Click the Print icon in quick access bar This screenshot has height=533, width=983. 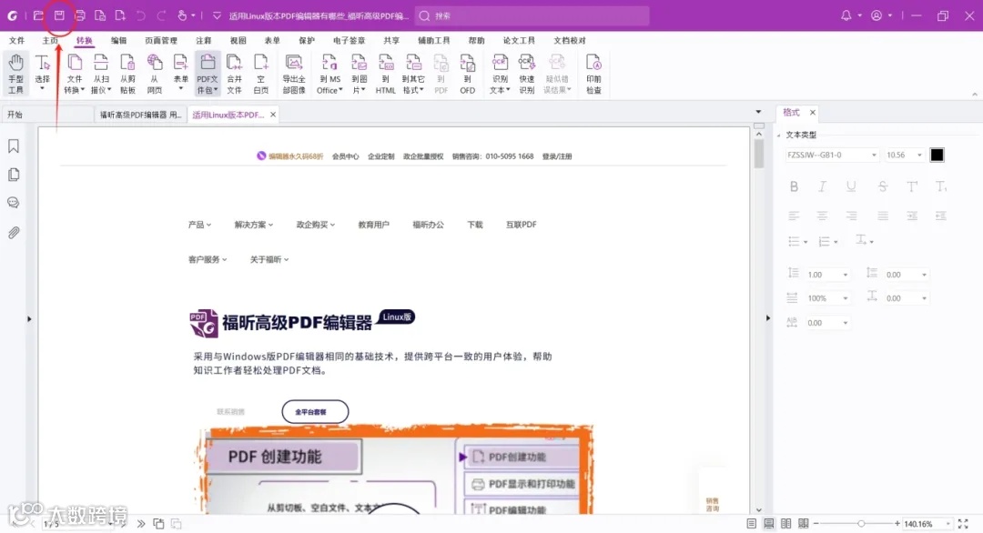click(x=79, y=15)
